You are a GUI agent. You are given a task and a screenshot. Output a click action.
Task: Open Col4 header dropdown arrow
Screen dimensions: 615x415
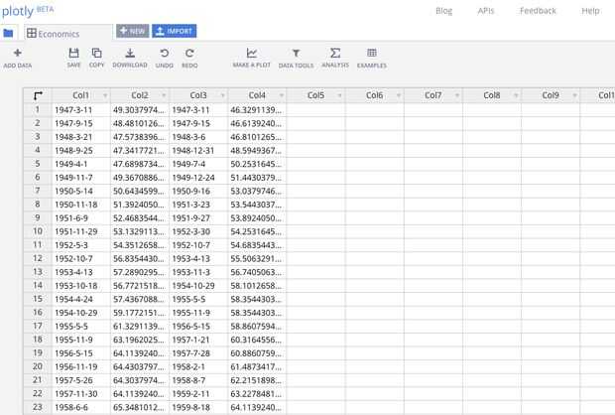coord(282,95)
